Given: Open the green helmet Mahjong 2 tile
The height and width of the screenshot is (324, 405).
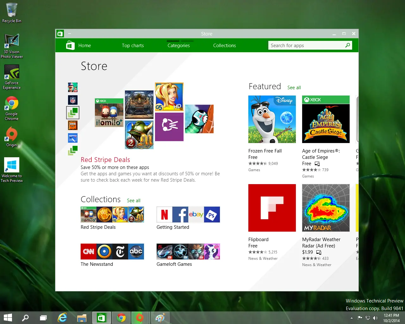Looking at the screenshot, I should [139, 135].
